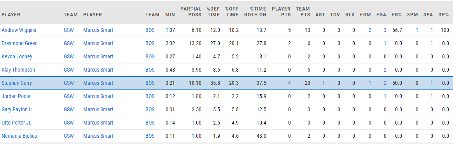Click BOS team link in Jordan Poole row

pos(150,96)
